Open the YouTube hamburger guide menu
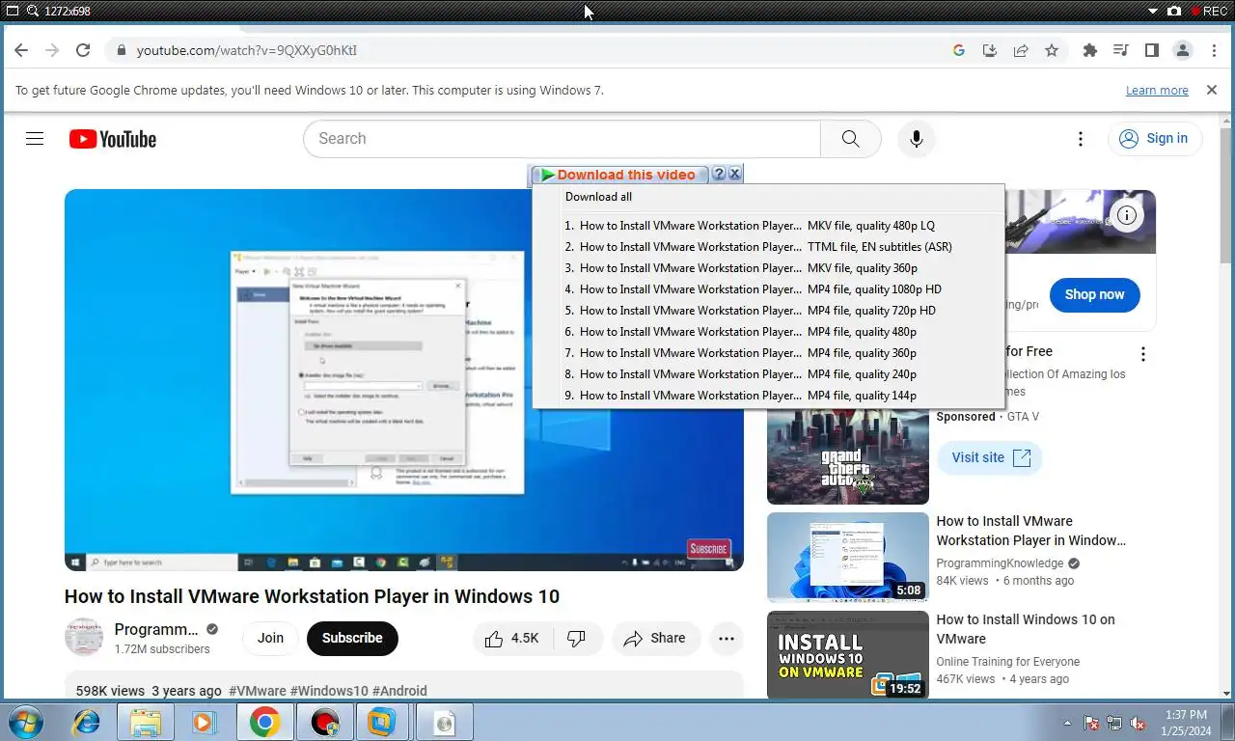The image size is (1235, 741). (x=35, y=139)
